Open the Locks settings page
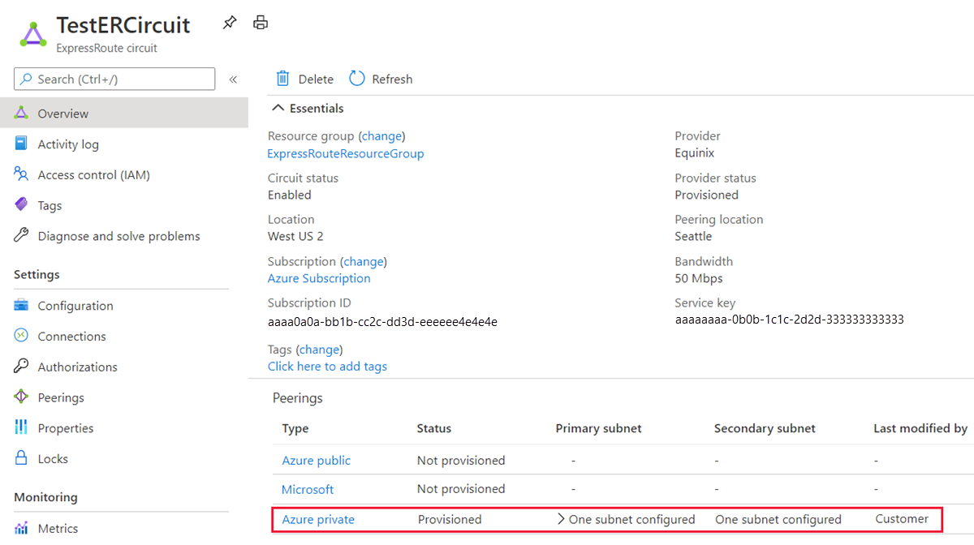 pos(53,459)
